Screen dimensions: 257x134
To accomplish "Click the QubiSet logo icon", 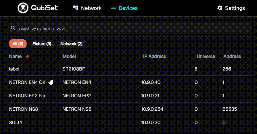I will [x=23, y=8].
